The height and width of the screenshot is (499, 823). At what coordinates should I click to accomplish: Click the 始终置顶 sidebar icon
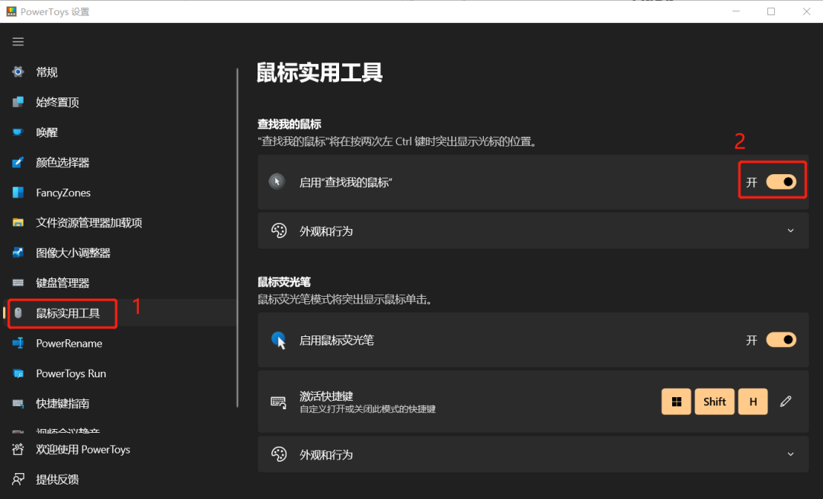point(18,102)
